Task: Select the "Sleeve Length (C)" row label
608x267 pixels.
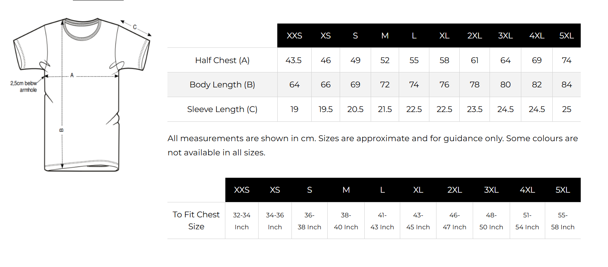Action: pyautogui.click(x=222, y=109)
